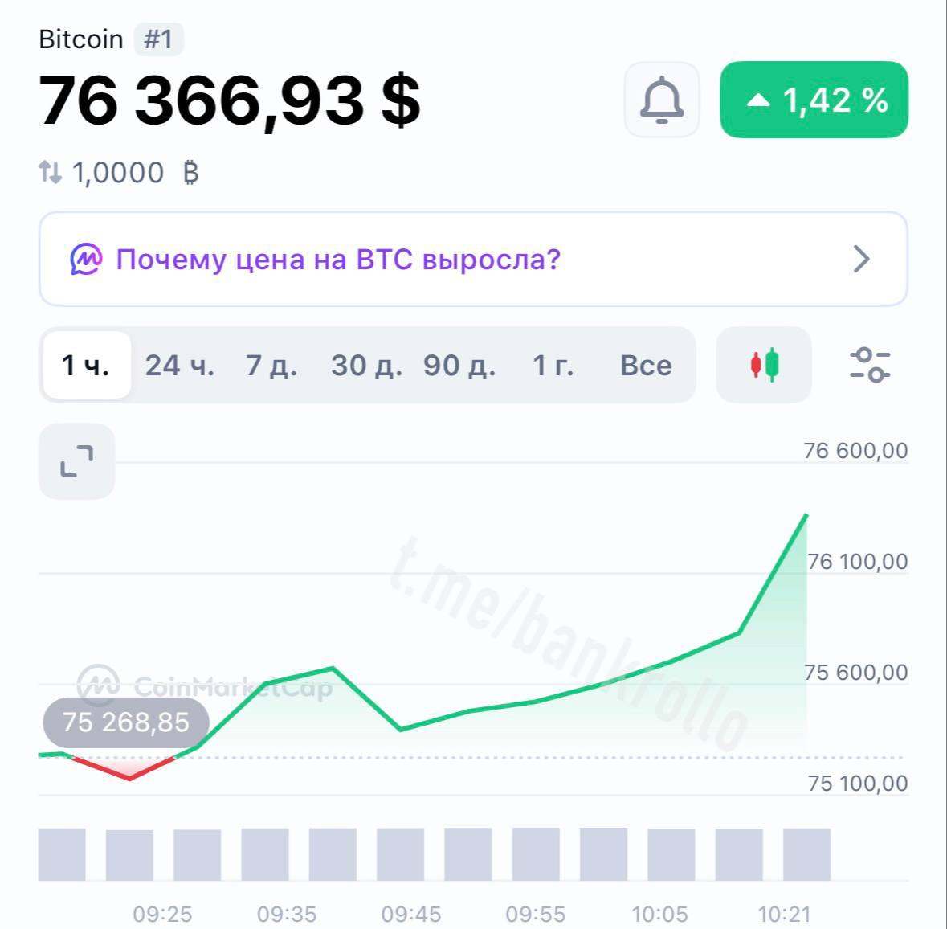Choose the 30 д. range

[x=366, y=365]
